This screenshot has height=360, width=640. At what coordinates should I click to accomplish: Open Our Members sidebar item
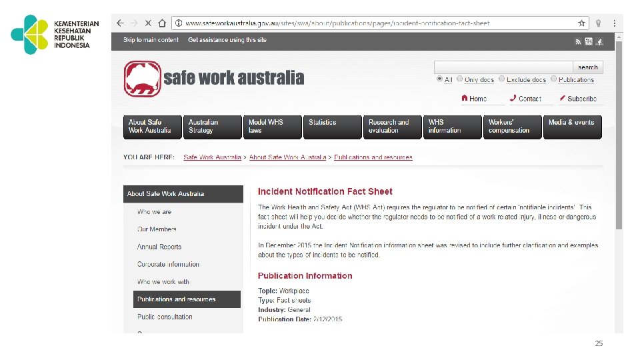(x=157, y=229)
